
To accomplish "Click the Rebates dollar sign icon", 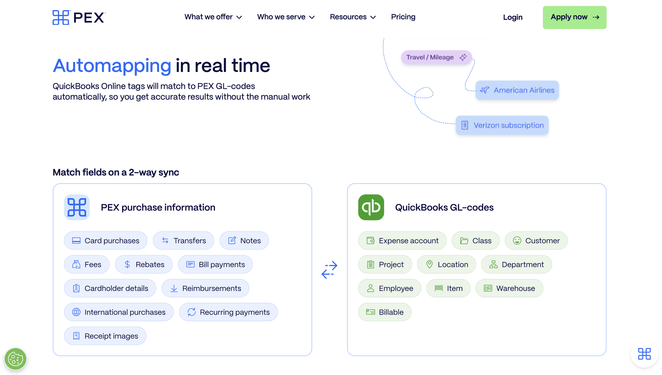I will [x=127, y=264].
